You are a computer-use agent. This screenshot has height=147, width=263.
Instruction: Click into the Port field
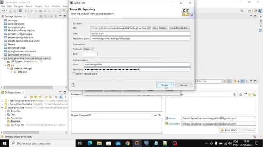pos(90,54)
